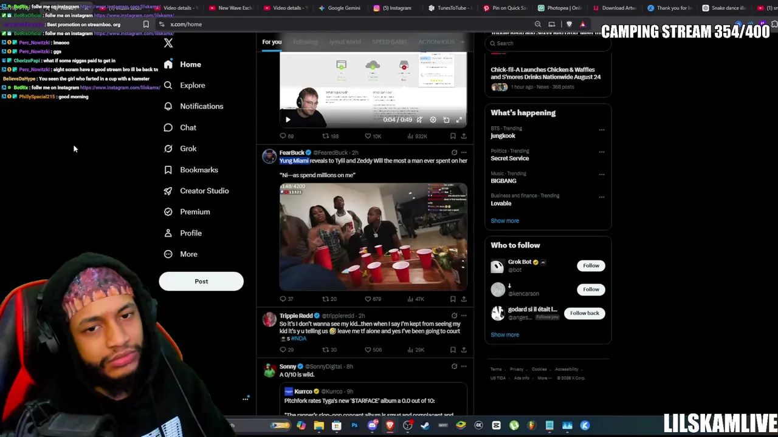Like the top video post with 10K likes
Screen dimensions: 778x437
click(368, 136)
